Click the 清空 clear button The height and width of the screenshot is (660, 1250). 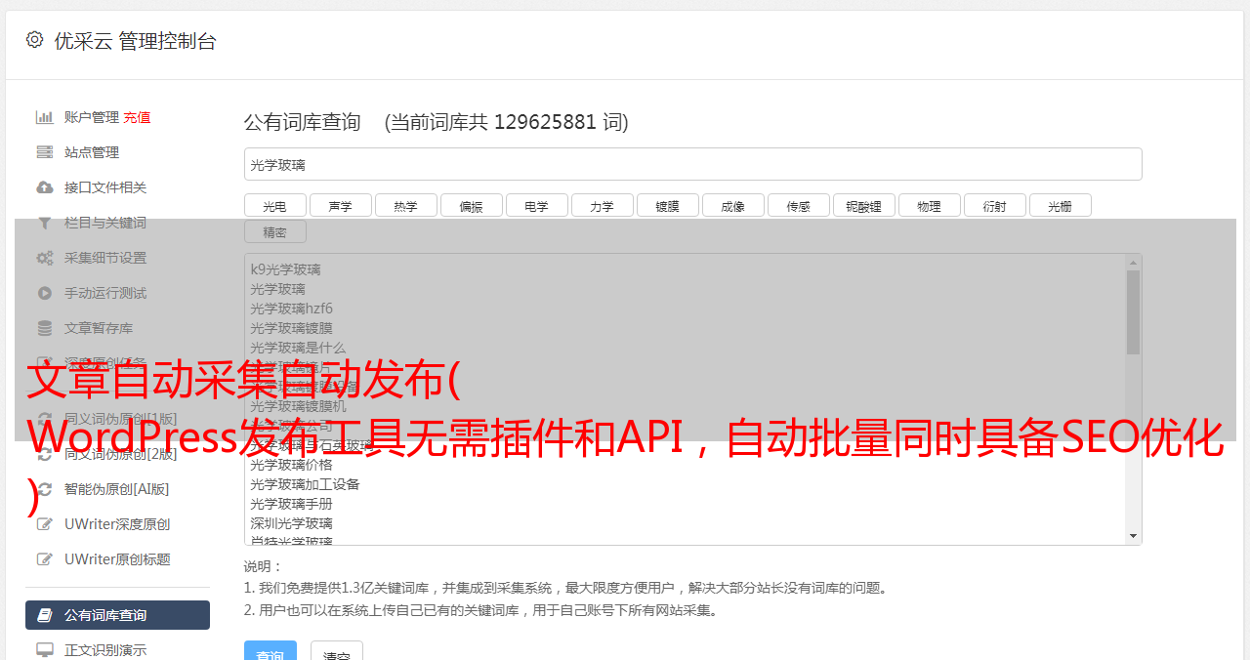point(337,651)
